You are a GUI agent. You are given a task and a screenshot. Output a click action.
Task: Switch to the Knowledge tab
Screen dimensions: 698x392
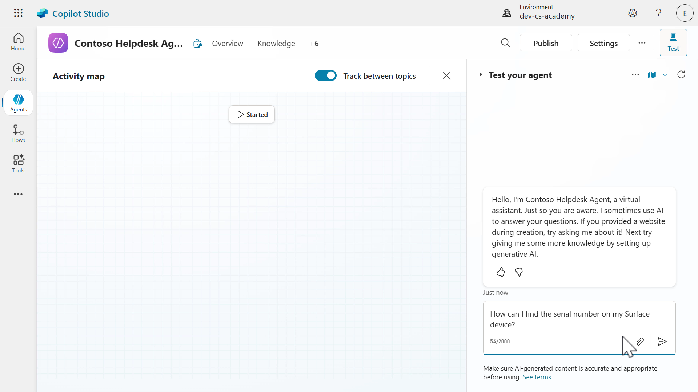276,43
